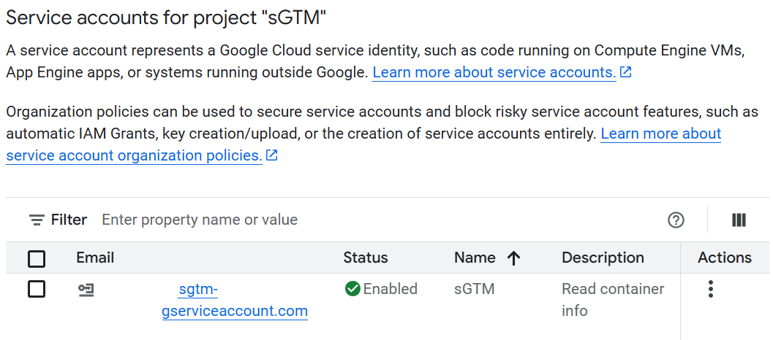Click the Filter funnel icon
Screen dimensions: 773x340
(37, 220)
